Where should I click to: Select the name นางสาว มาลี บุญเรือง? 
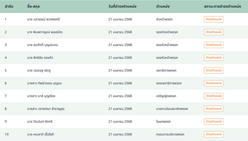click(41, 96)
